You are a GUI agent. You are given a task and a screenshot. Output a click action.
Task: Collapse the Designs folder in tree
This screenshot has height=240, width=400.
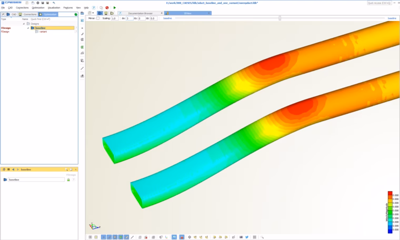tap(24, 24)
